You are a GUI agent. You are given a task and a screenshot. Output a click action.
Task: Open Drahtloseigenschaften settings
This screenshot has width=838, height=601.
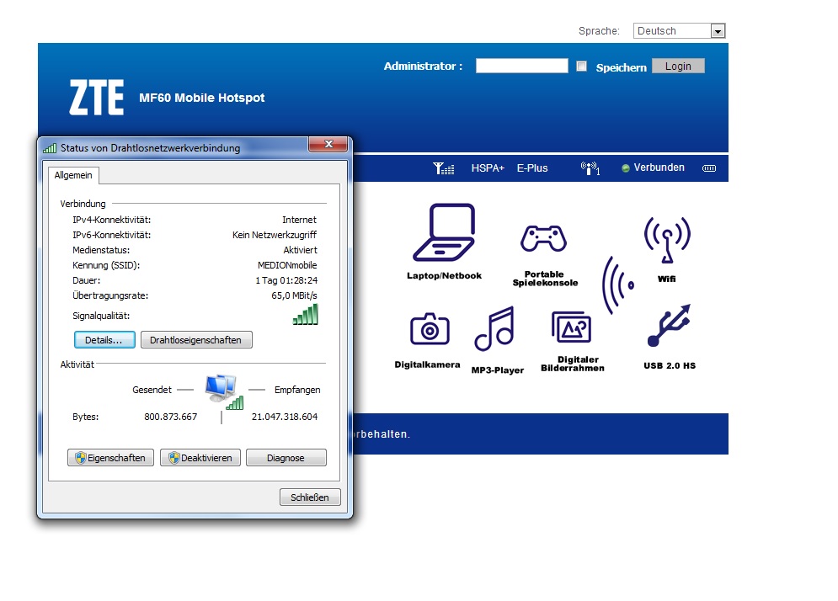point(195,340)
